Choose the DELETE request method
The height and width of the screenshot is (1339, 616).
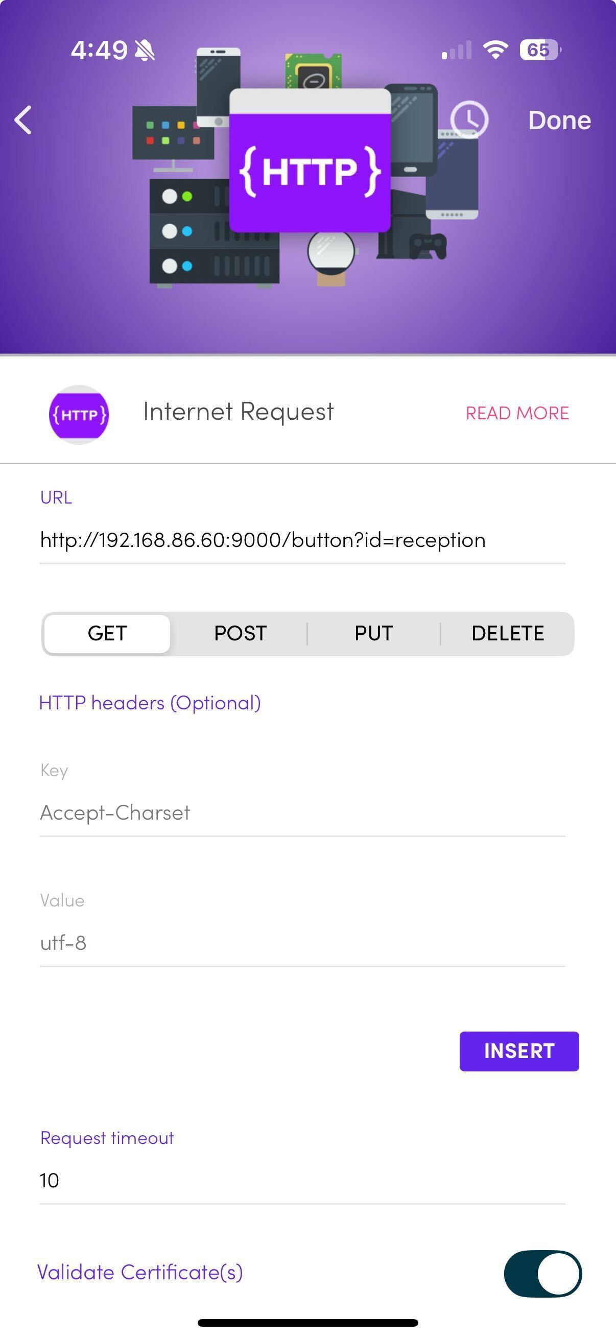pyautogui.click(x=507, y=634)
